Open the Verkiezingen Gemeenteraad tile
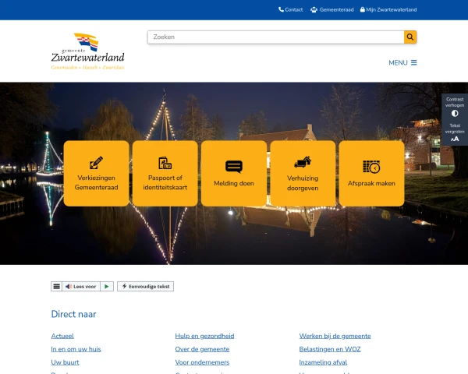 [96, 173]
